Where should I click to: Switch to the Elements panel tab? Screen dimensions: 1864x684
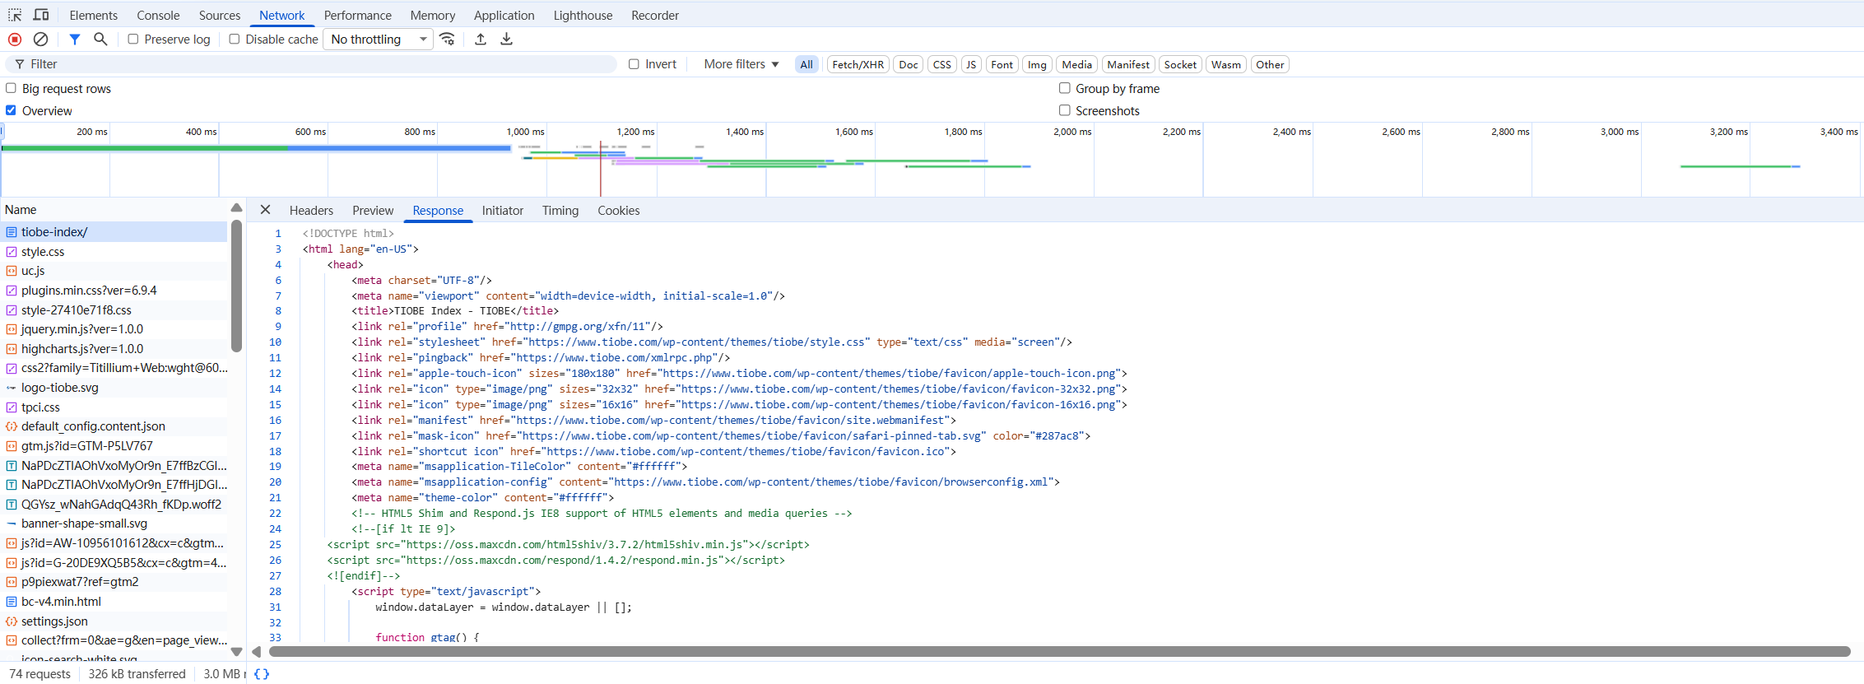(x=94, y=15)
